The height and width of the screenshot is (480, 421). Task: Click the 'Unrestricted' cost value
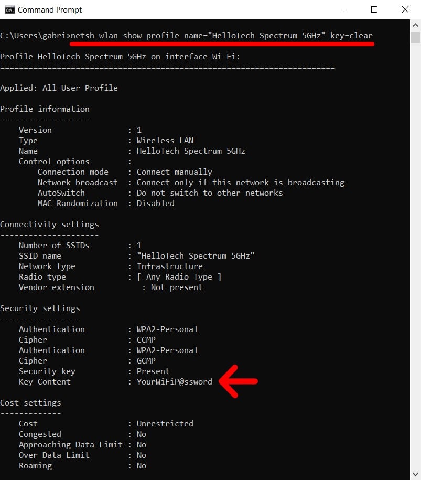[x=165, y=424]
